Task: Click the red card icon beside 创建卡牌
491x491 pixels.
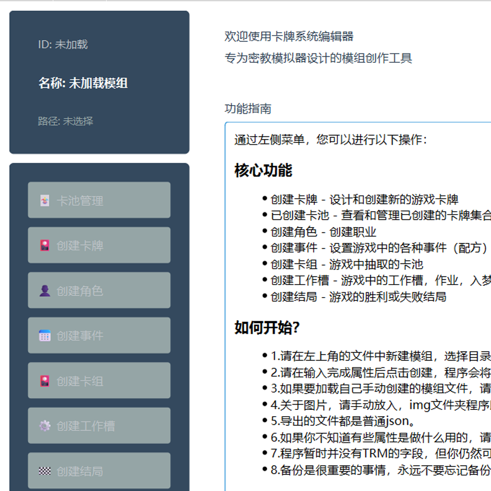Action: (45, 246)
